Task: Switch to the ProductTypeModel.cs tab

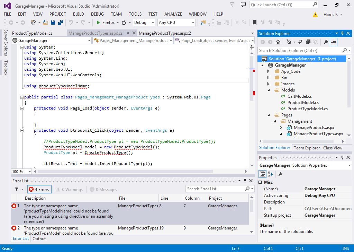Action: click(x=32, y=33)
